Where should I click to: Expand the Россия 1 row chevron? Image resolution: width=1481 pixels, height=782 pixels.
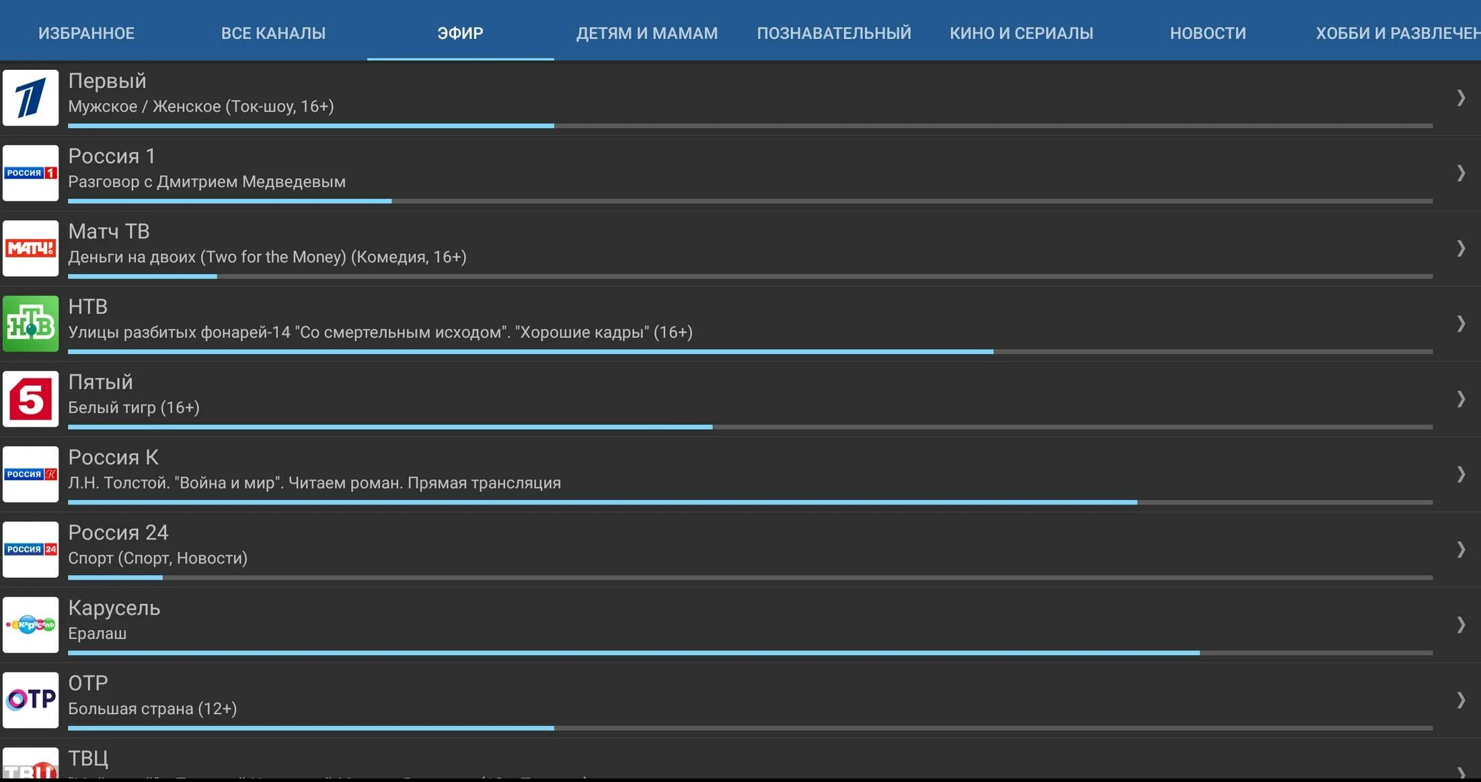click(x=1461, y=173)
